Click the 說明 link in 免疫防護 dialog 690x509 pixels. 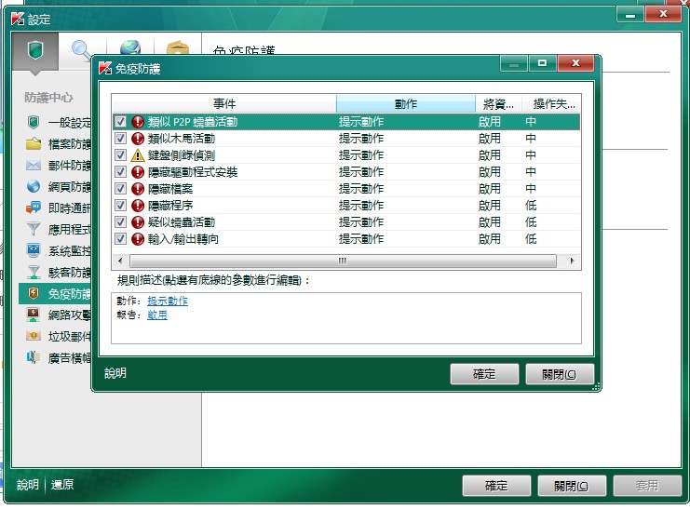(115, 373)
